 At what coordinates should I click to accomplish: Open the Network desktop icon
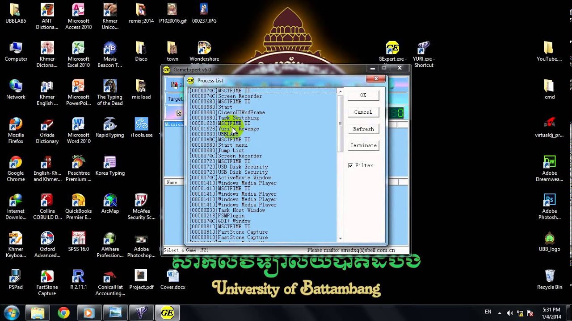16,89
